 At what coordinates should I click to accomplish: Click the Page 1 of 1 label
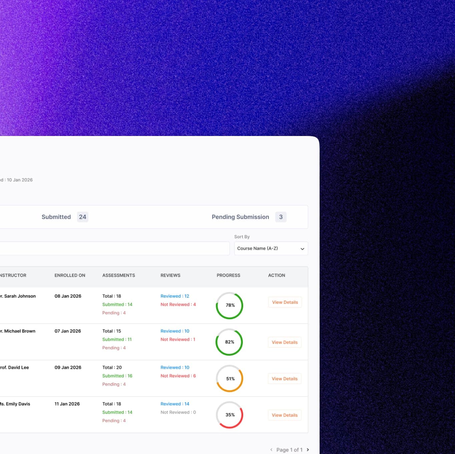289,450
